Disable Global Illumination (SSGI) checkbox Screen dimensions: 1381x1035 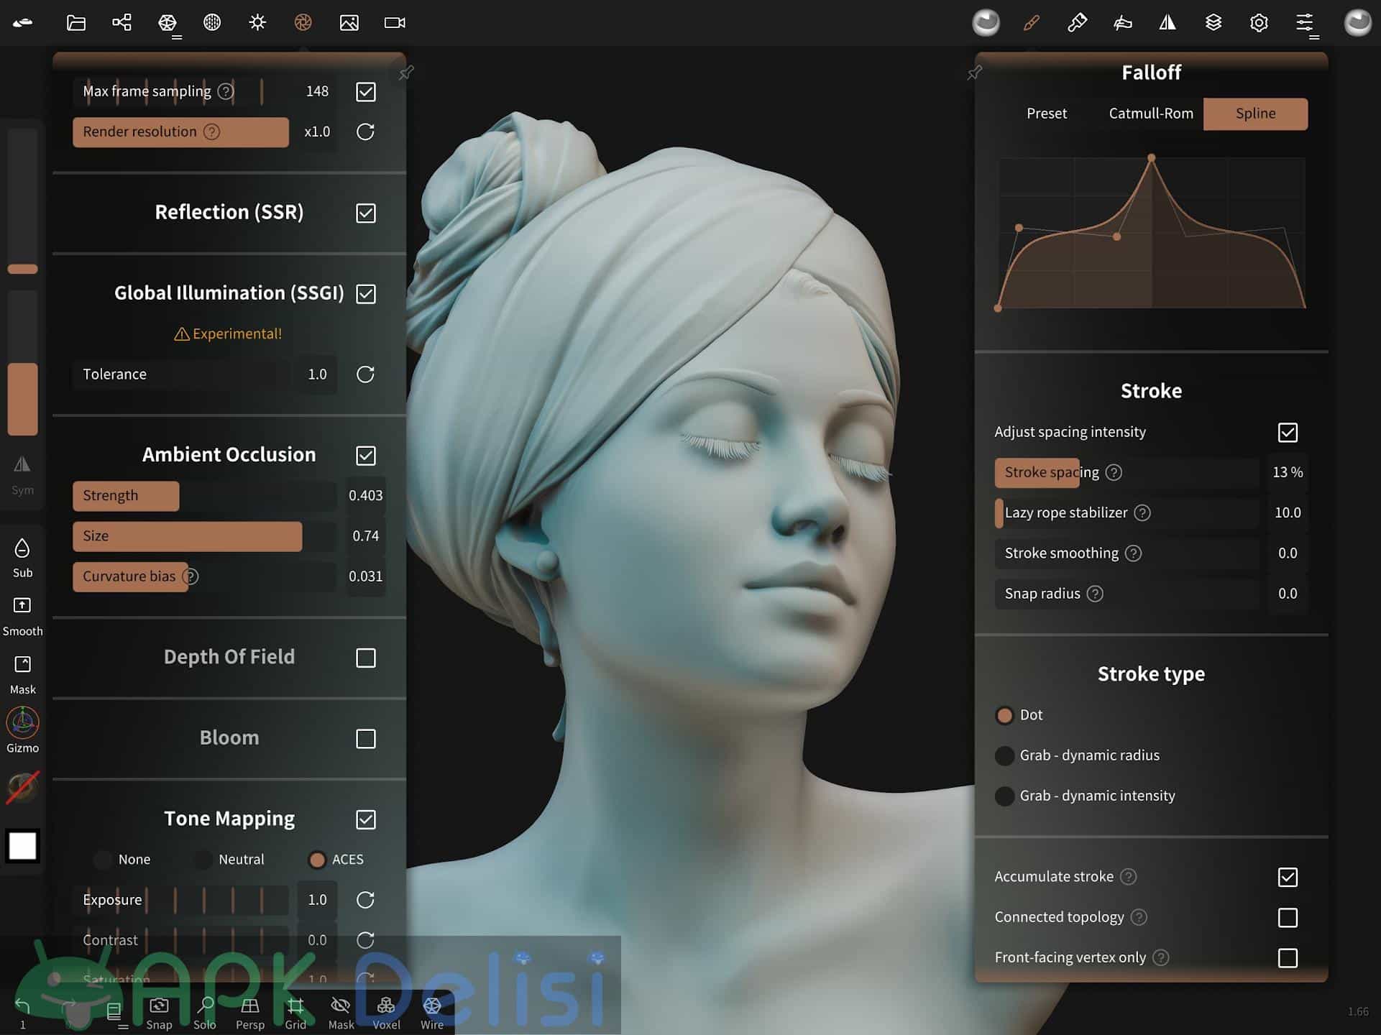coord(366,293)
